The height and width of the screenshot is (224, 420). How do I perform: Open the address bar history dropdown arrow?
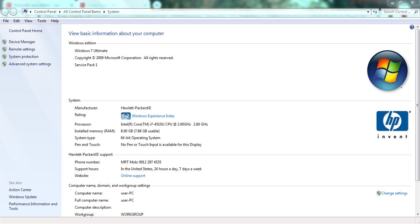pyautogui.click(x=368, y=12)
